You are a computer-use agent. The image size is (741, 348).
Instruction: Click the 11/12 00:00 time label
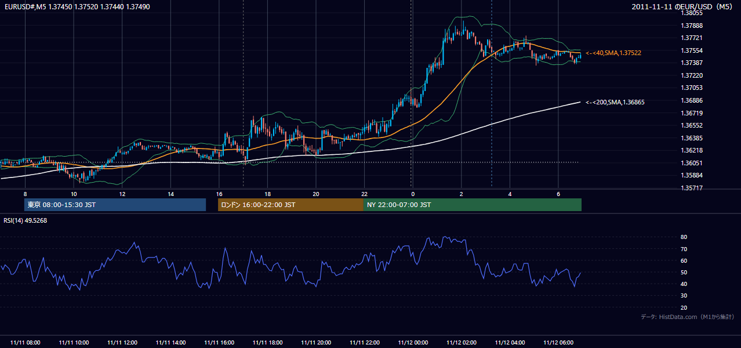tap(413, 343)
